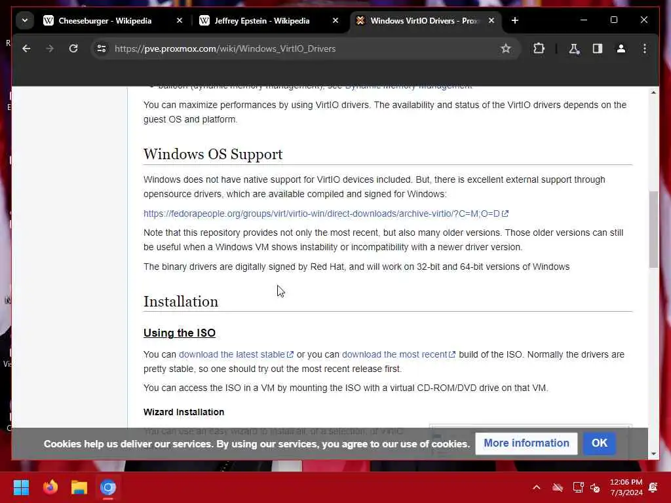
Task: Click 'download the most recent' link
Action: [398, 354]
